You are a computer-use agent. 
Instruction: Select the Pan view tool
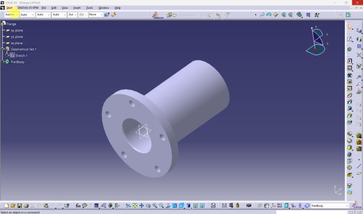coord(141,205)
